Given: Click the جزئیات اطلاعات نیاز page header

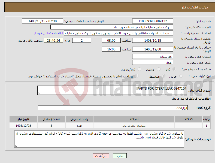Looking at the screenshot, I should 195,7.
